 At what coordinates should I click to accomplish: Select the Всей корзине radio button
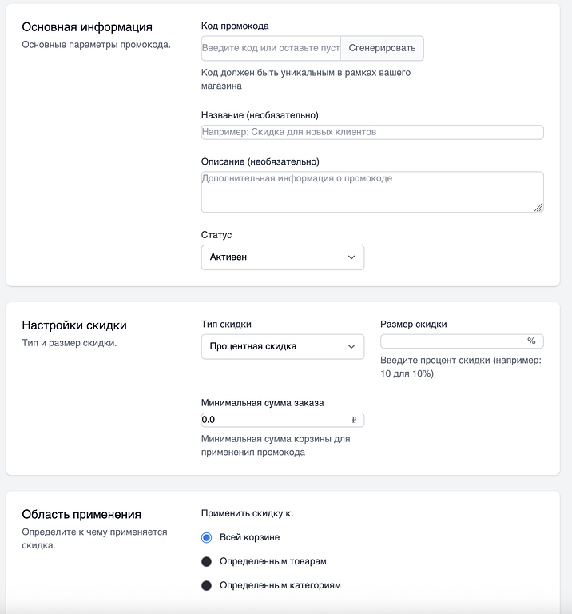coord(207,537)
